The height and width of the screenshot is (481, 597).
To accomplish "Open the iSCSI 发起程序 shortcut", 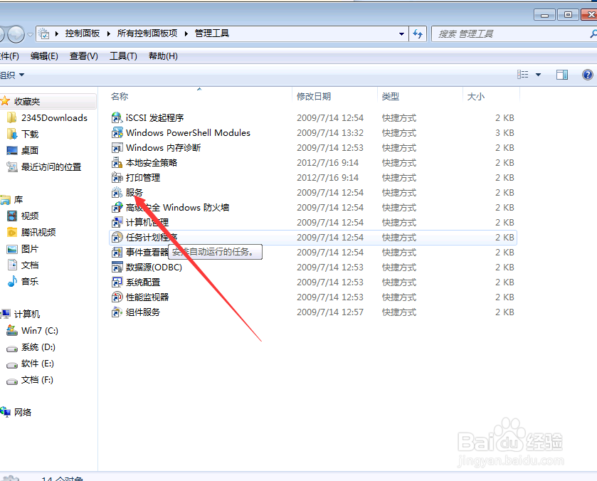I will point(149,118).
